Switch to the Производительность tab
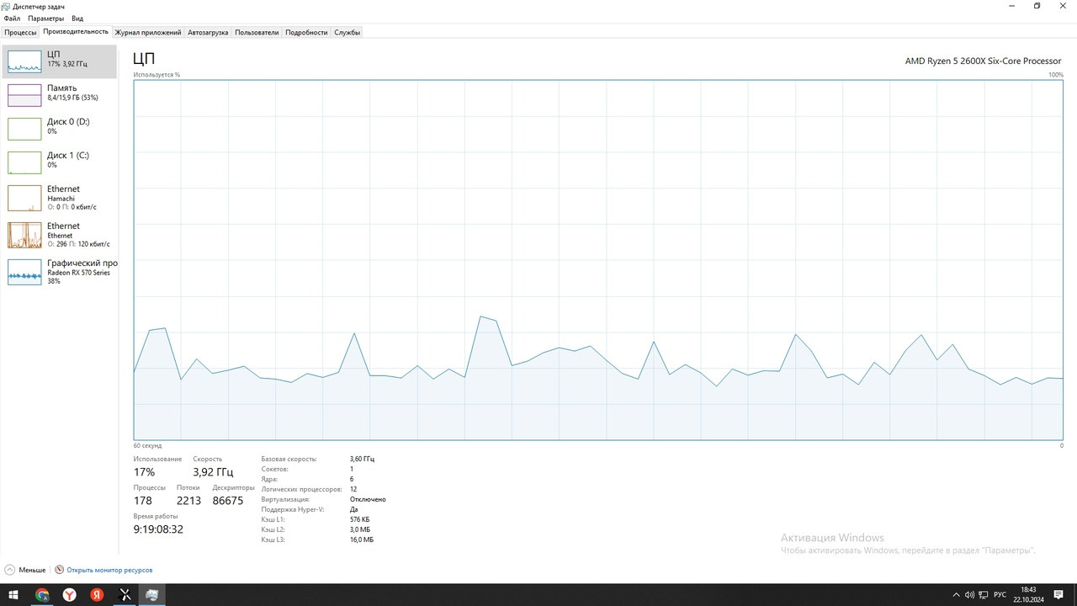 click(x=76, y=32)
